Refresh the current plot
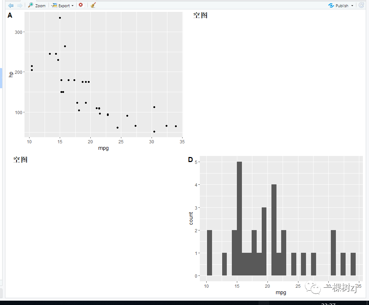 click(361, 5)
